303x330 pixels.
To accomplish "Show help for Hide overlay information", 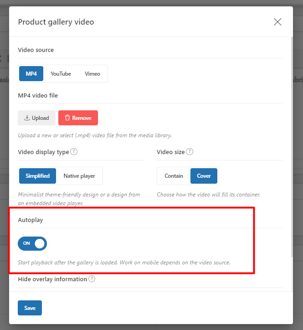I will coord(92,278).
